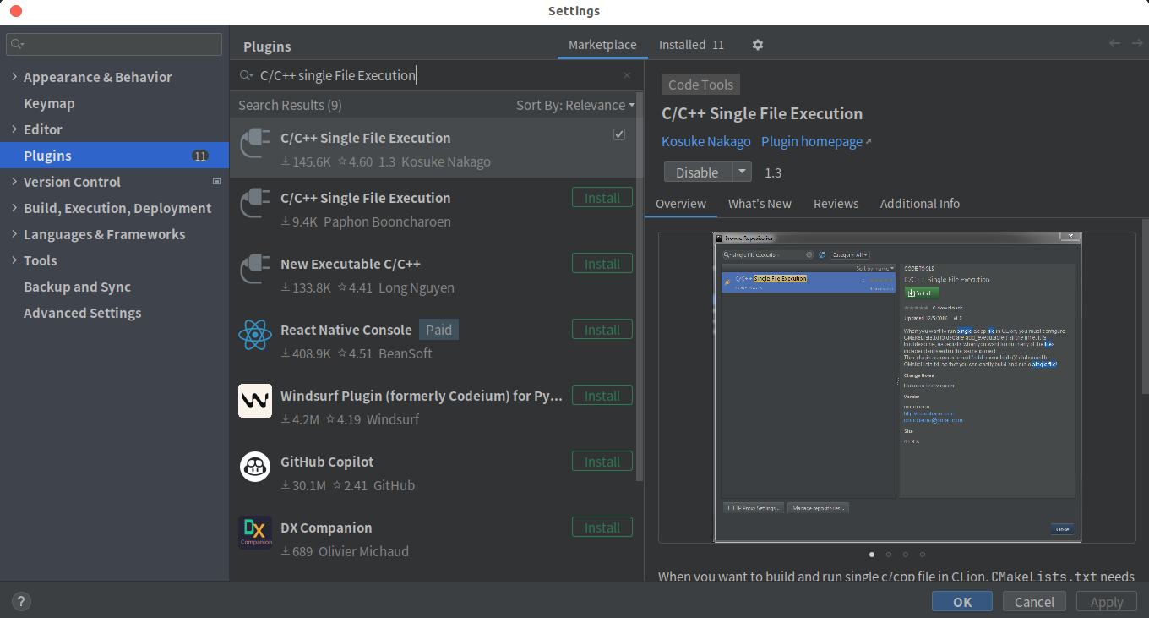Open the Disable button dropdown arrow

(x=742, y=172)
